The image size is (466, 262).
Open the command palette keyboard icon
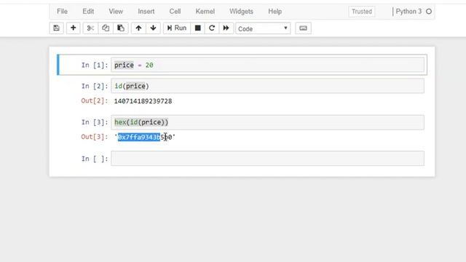(303, 28)
